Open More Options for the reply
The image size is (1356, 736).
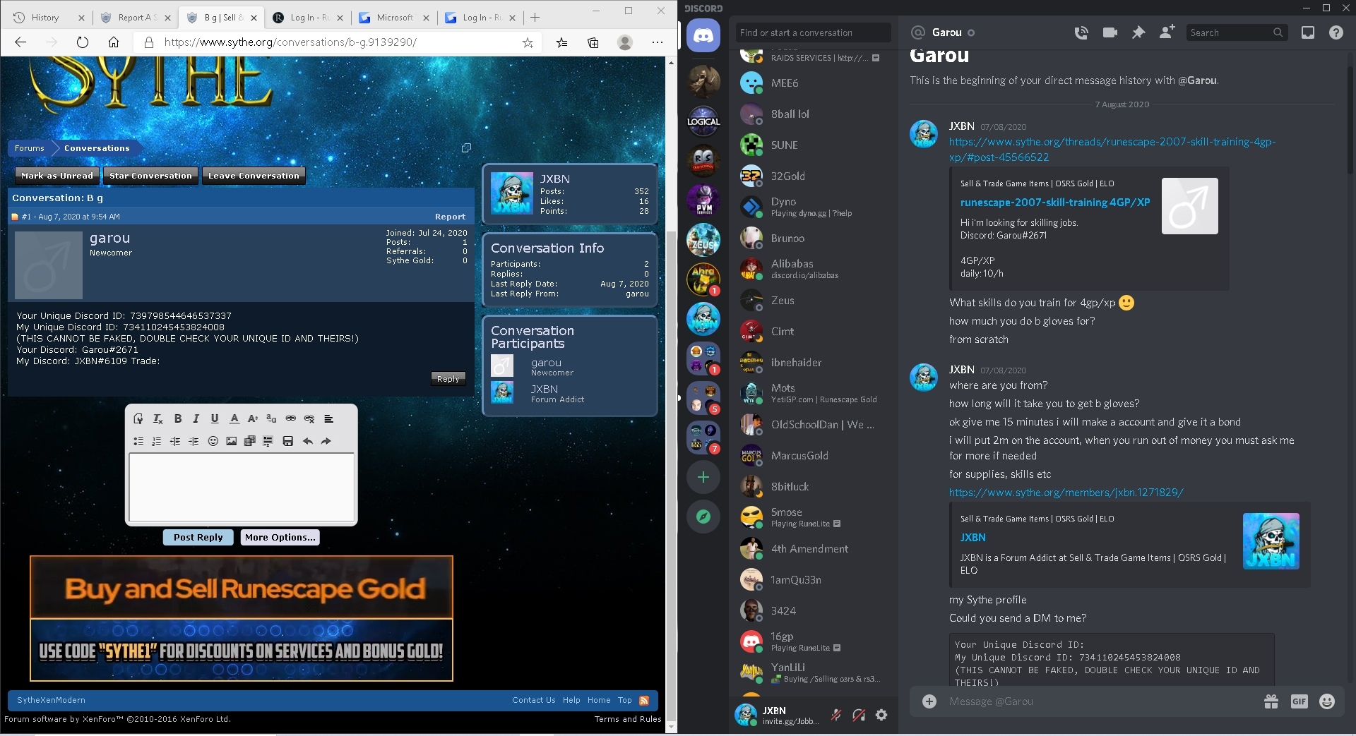[x=280, y=537]
